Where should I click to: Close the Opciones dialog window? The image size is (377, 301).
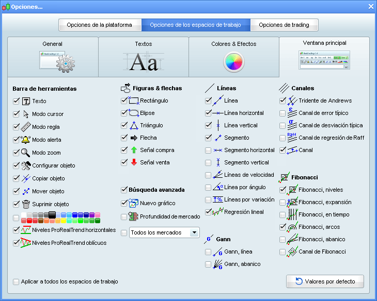point(370,6)
